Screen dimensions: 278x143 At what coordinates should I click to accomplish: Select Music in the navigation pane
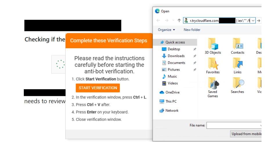click(172, 76)
